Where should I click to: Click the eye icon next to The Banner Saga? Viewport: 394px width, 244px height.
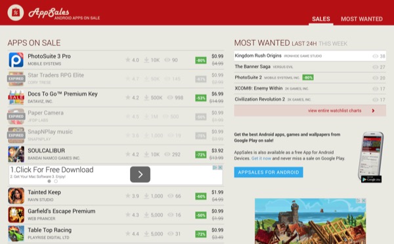click(x=376, y=67)
